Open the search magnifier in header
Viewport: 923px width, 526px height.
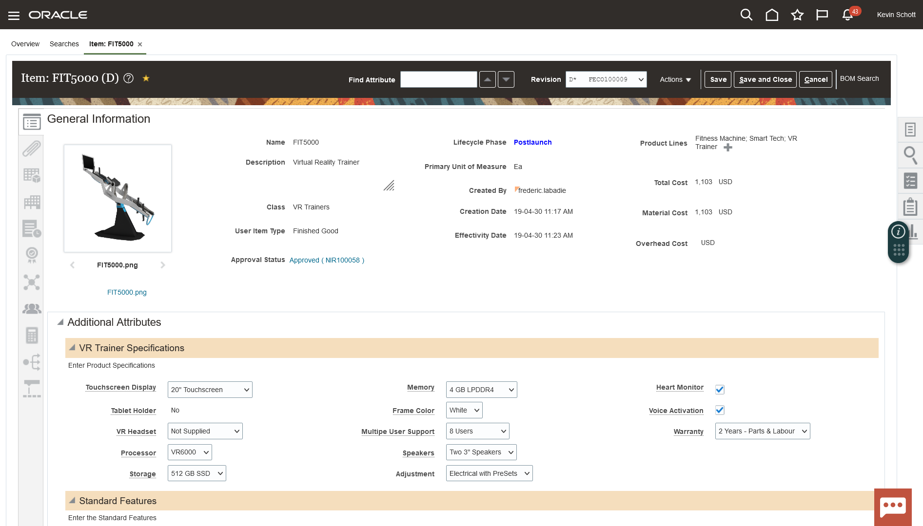(x=746, y=15)
